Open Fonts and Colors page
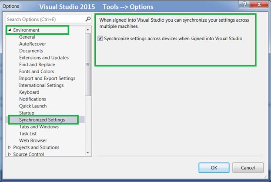Viewport: 271px width, 182px height. point(37,71)
